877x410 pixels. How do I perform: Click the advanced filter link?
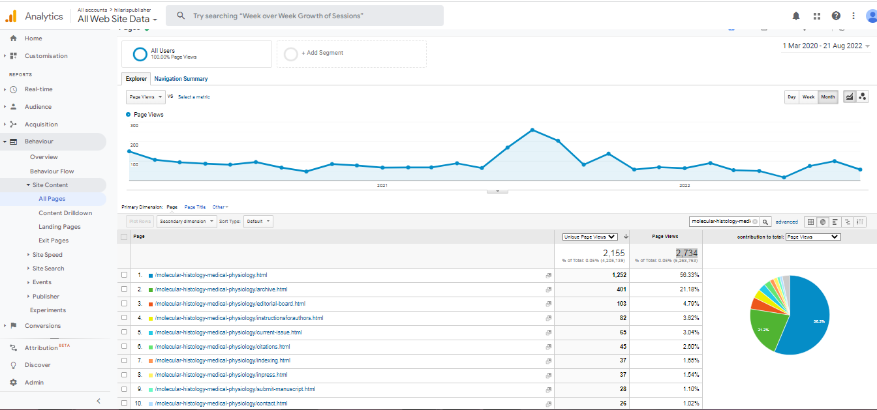(786, 222)
